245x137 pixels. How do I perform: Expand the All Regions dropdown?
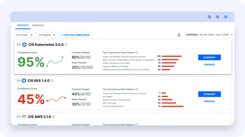[x=47, y=35]
